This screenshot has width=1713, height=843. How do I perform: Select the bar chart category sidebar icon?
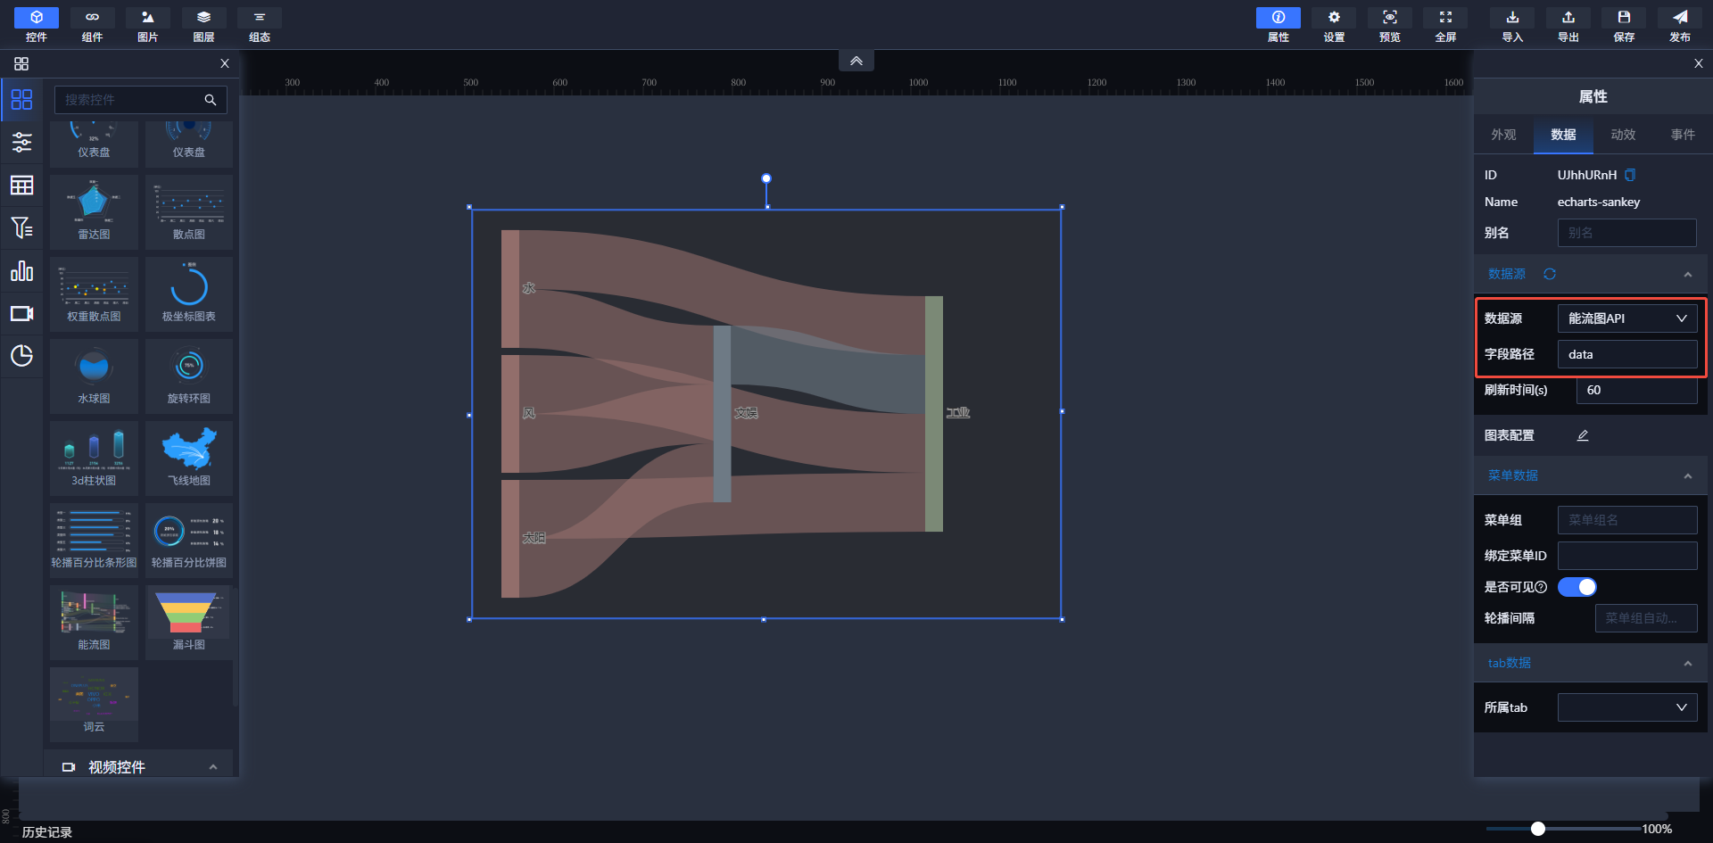[x=21, y=271]
